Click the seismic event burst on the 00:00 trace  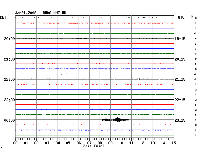click(117, 120)
